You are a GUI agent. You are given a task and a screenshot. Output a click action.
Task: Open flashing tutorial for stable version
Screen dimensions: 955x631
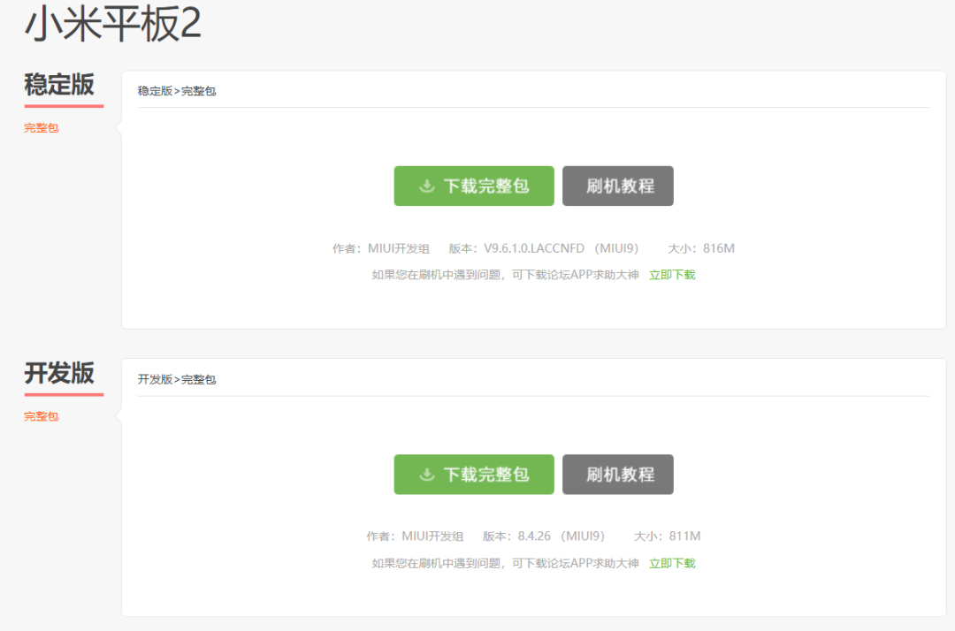coord(617,186)
